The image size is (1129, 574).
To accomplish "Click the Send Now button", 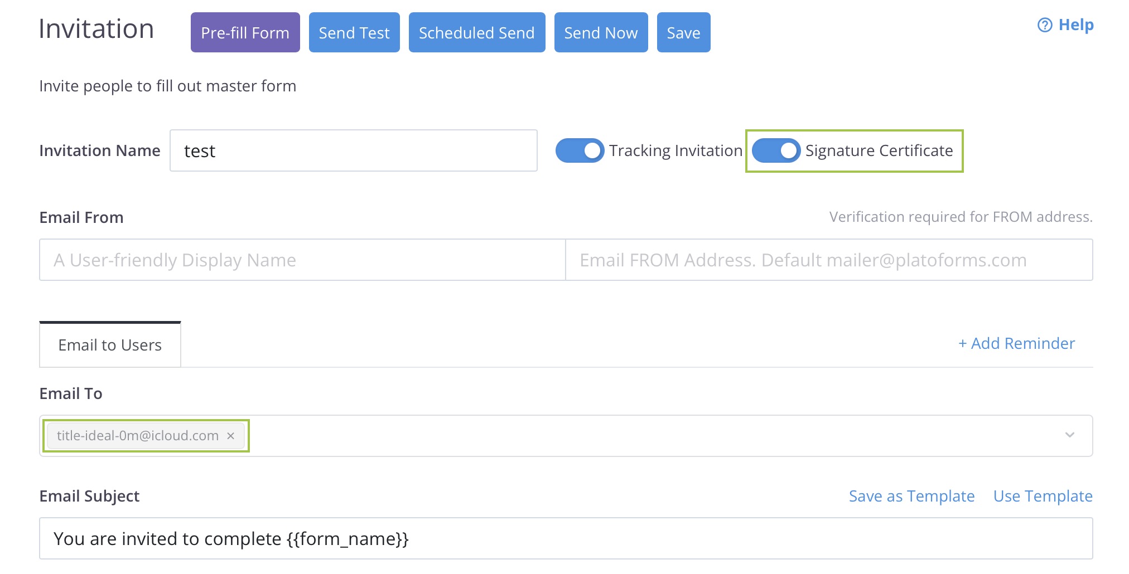I will 601,33.
